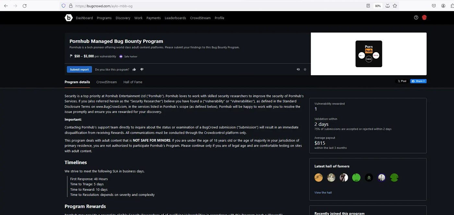Open the Dashboard nav item
The image size is (454, 215).
point(84,18)
